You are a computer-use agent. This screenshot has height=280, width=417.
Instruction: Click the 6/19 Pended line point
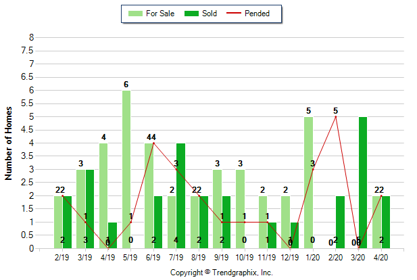coord(154,143)
